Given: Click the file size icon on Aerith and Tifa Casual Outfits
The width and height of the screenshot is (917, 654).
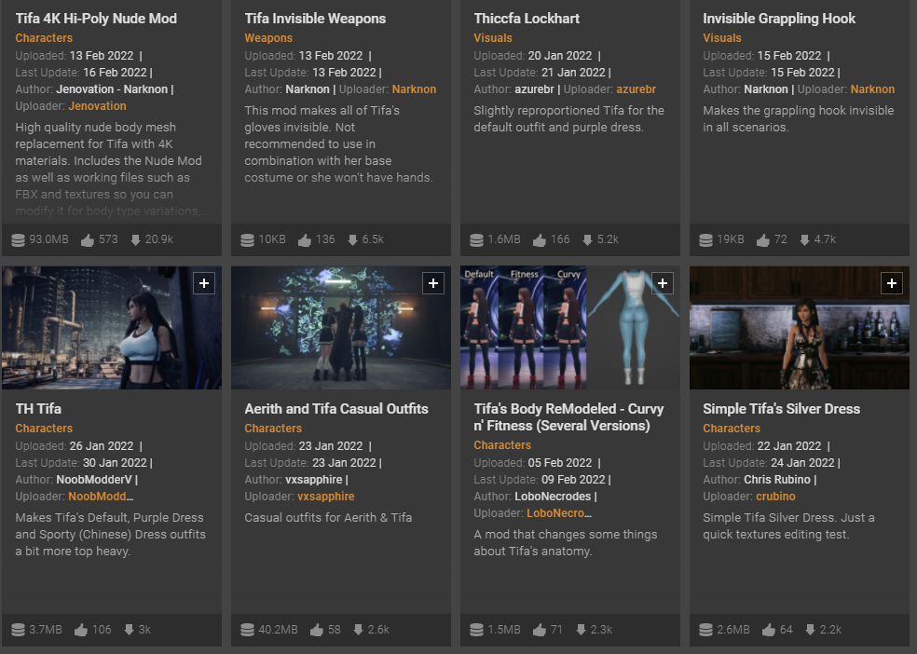Looking at the screenshot, I should (247, 630).
